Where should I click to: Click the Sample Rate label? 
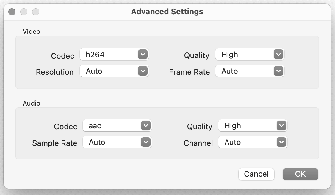coord(55,143)
